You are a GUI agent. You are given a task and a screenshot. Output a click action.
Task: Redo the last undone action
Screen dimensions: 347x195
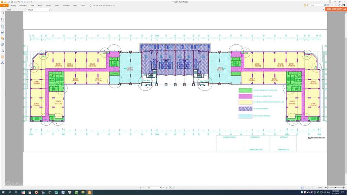25,2
